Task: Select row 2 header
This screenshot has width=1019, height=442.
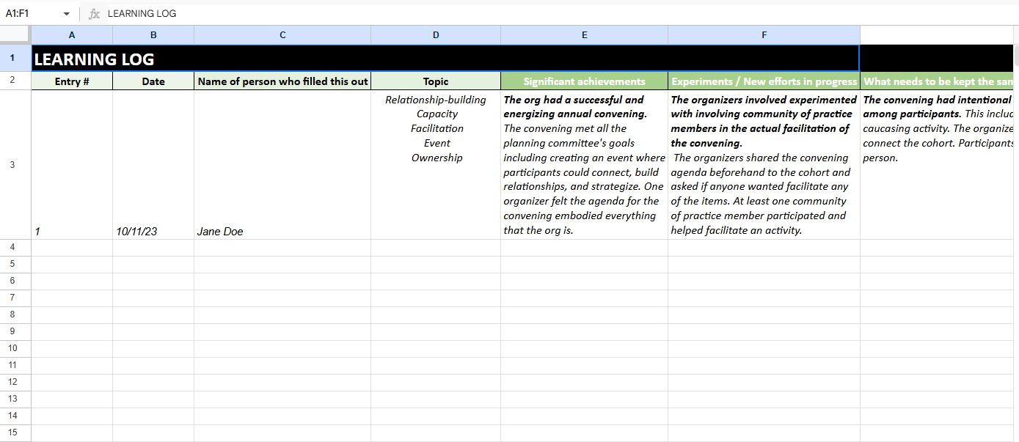Action: point(15,81)
